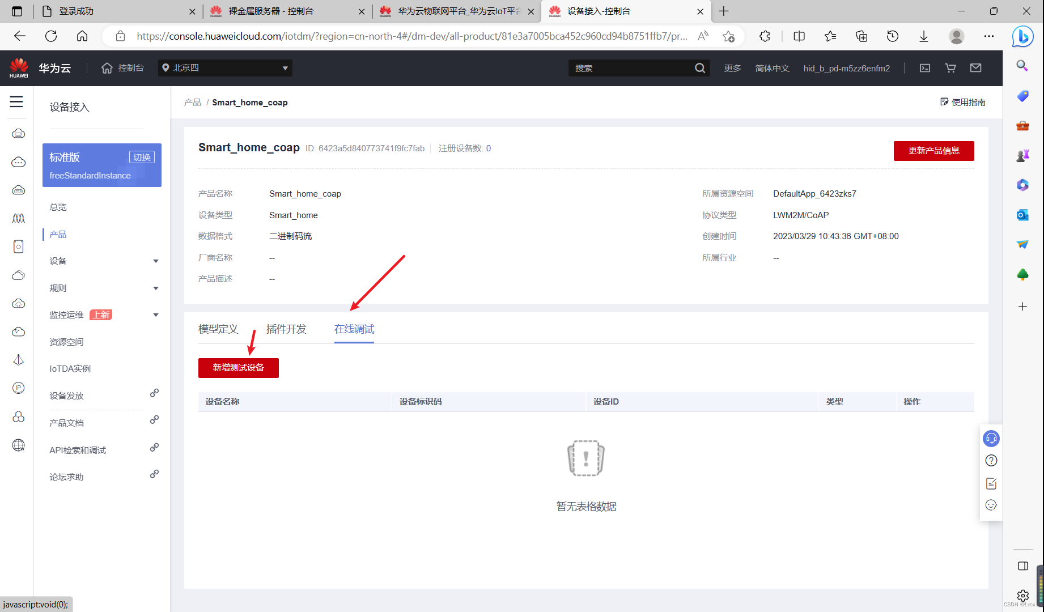Click the browser address bar URL
Screen dimensions: 1044x612
412,36
